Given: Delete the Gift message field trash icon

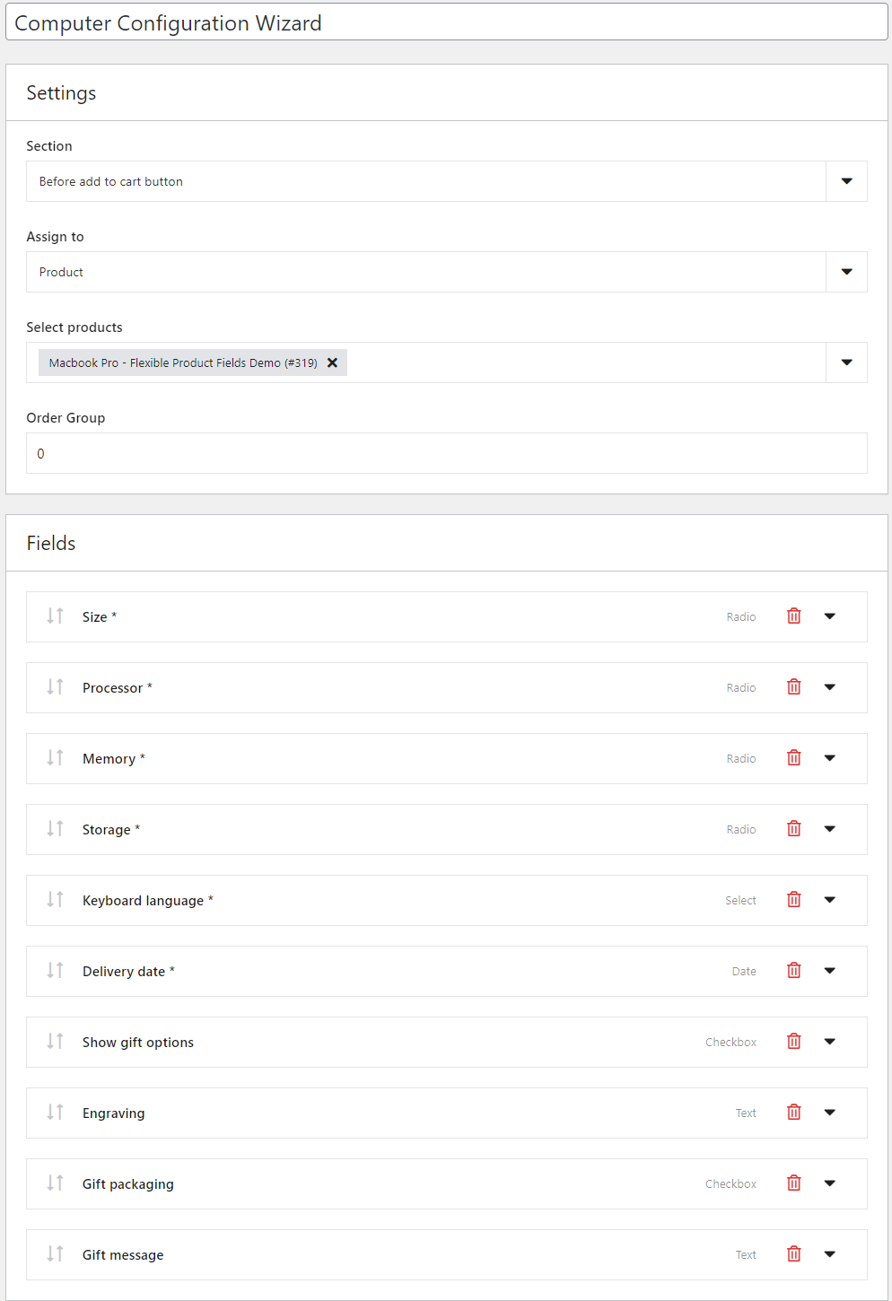Looking at the screenshot, I should click(794, 1254).
